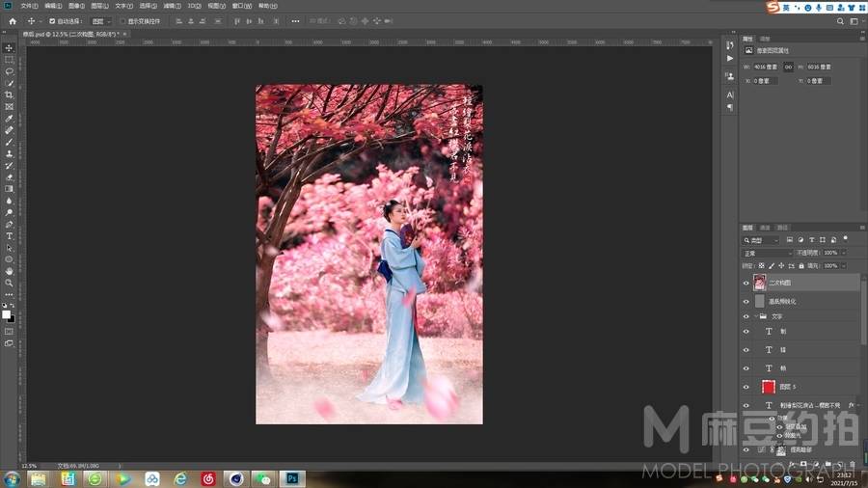Select the Pen tool
The height and width of the screenshot is (488, 868).
(x=9, y=224)
